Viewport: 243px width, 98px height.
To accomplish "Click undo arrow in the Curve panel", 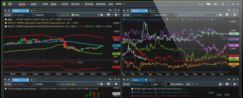I will click(x=124, y=80).
